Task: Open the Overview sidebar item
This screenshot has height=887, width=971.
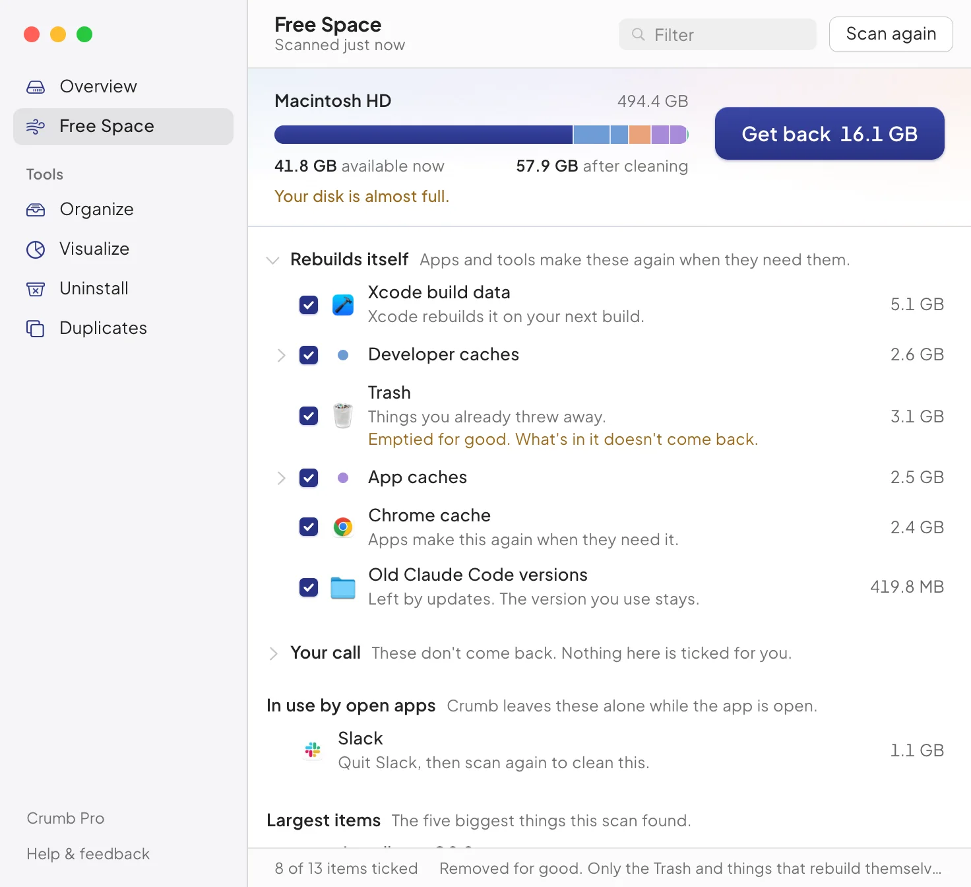Action: pos(123,86)
